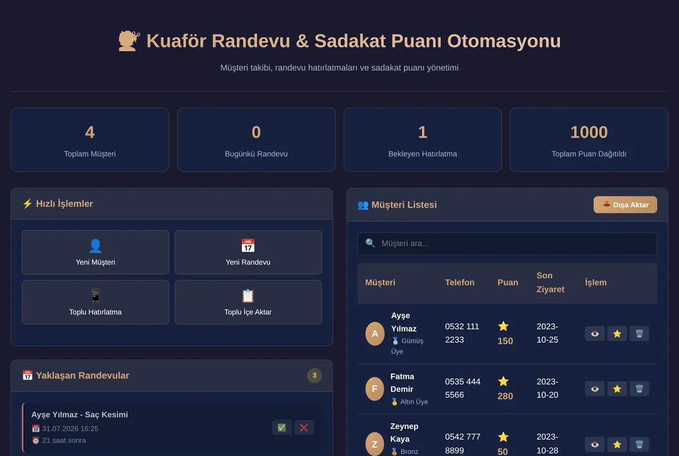Screen dimensions: 679x456
Task: Click the Puan column header
Action: point(508,282)
